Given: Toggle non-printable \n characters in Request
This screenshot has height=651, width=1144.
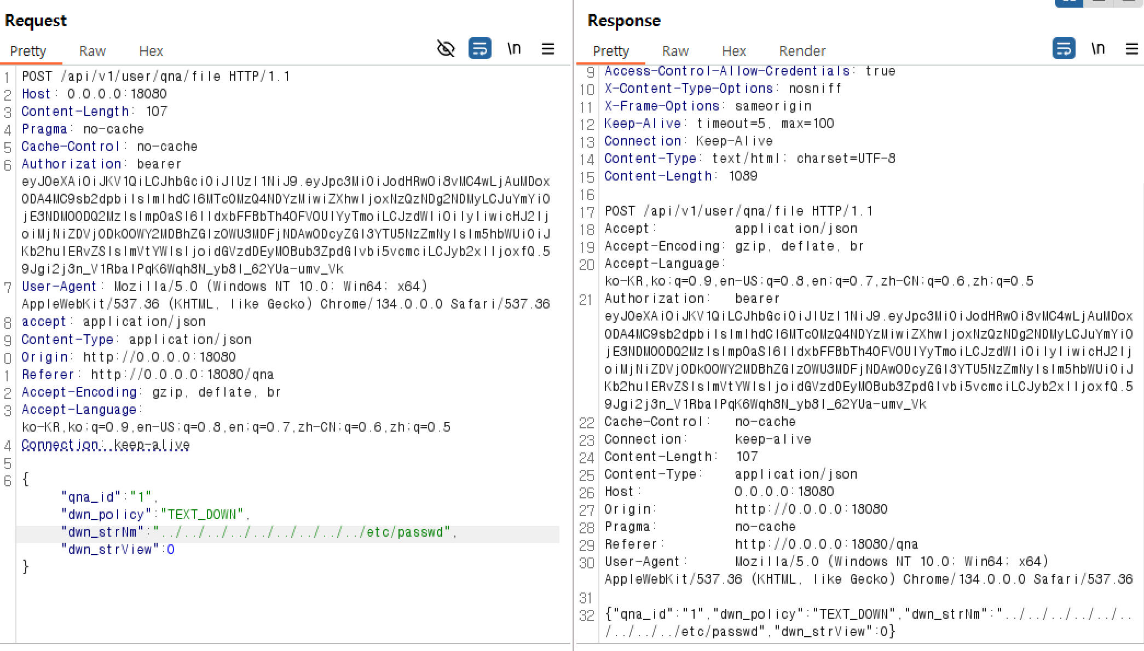Looking at the screenshot, I should click(x=513, y=49).
